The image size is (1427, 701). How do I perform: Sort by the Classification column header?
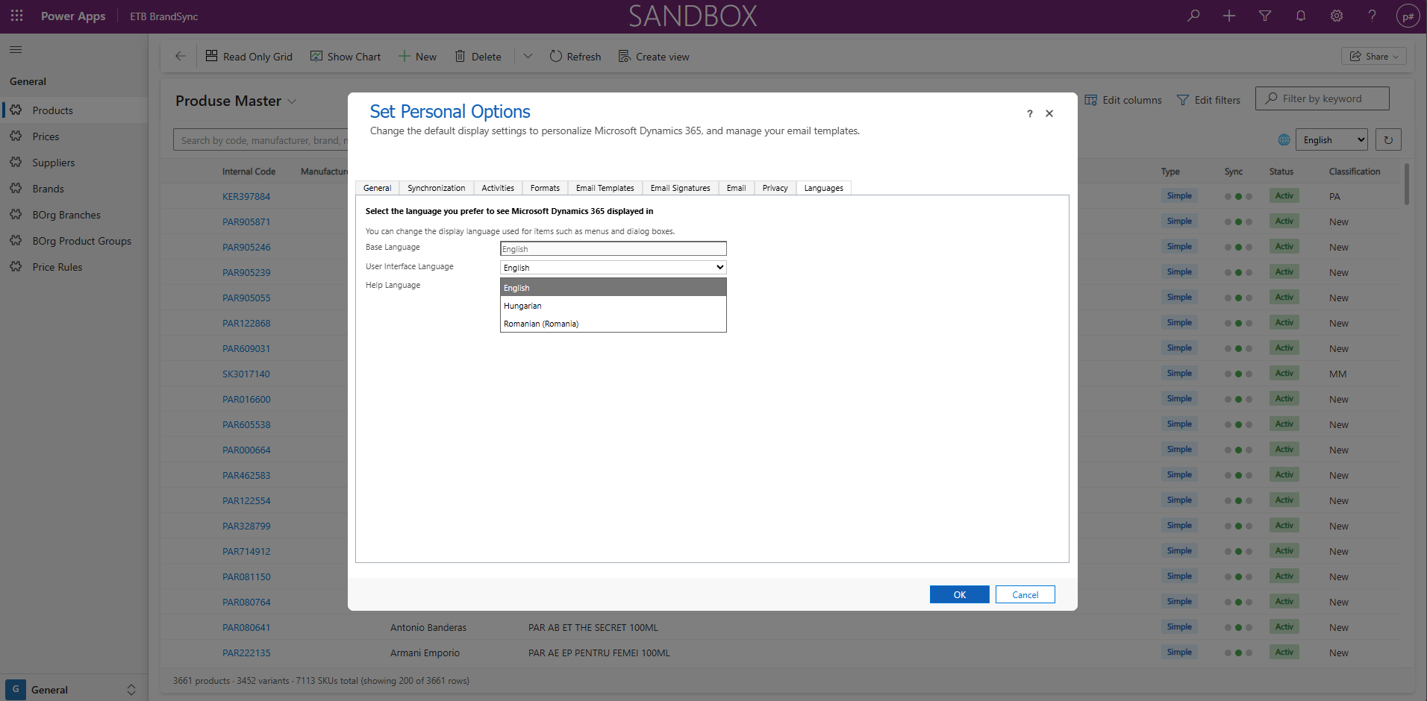pyautogui.click(x=1355, y=172)
